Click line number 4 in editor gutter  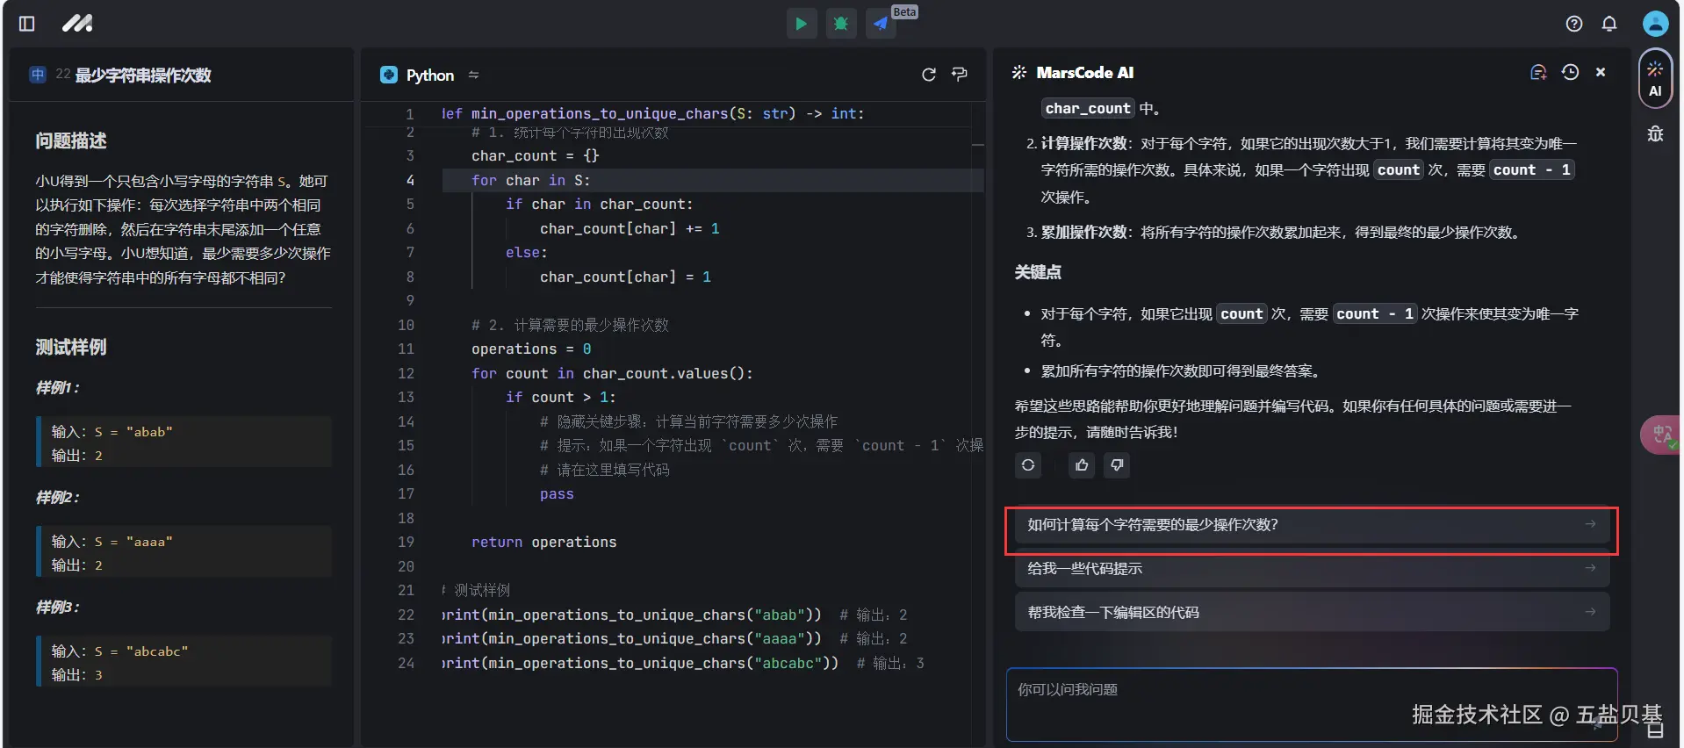tap(409, 180)
